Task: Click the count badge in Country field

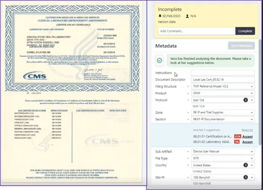Action: (245, 165)
